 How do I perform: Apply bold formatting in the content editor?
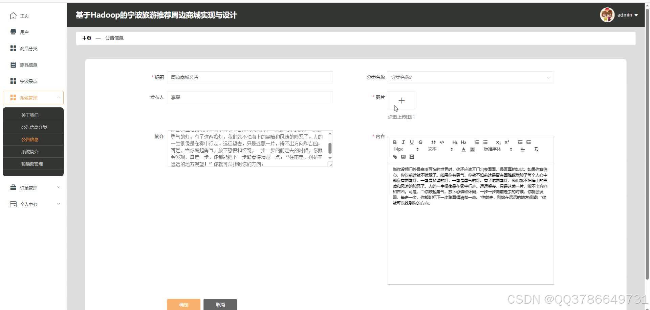pos(395,143)
